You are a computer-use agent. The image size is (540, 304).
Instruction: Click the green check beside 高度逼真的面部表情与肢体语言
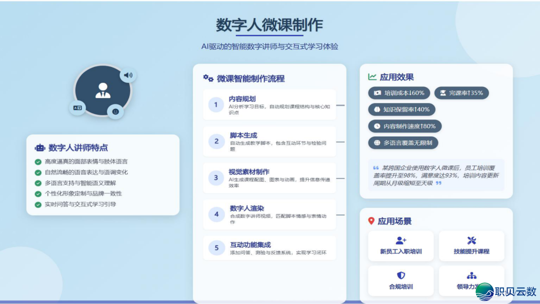coord(38,161)
